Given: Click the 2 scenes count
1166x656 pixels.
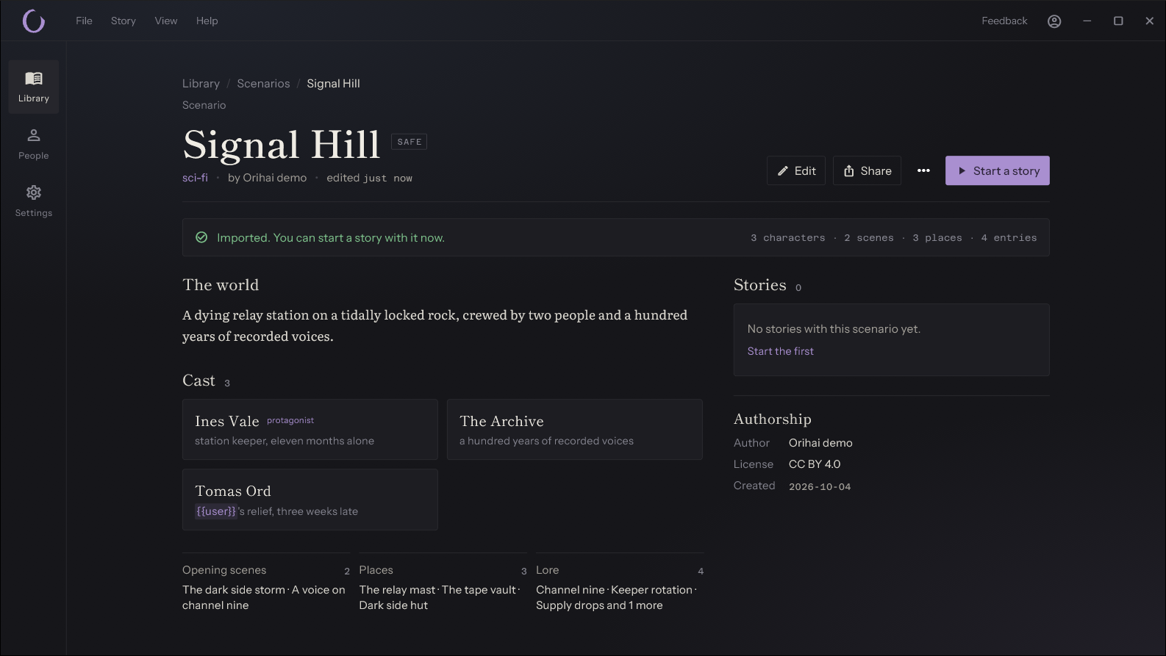Looking at the screenshot, I should pyautogui.click(x=869, y=238).
